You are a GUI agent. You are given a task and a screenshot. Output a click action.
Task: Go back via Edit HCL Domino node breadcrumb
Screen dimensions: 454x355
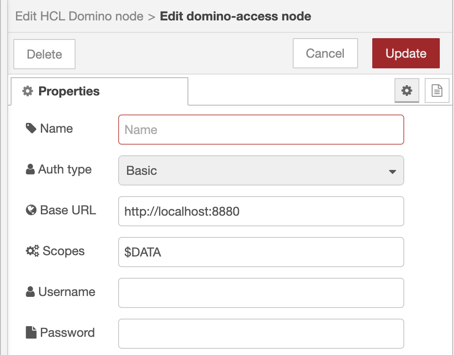tap(79, 17)
